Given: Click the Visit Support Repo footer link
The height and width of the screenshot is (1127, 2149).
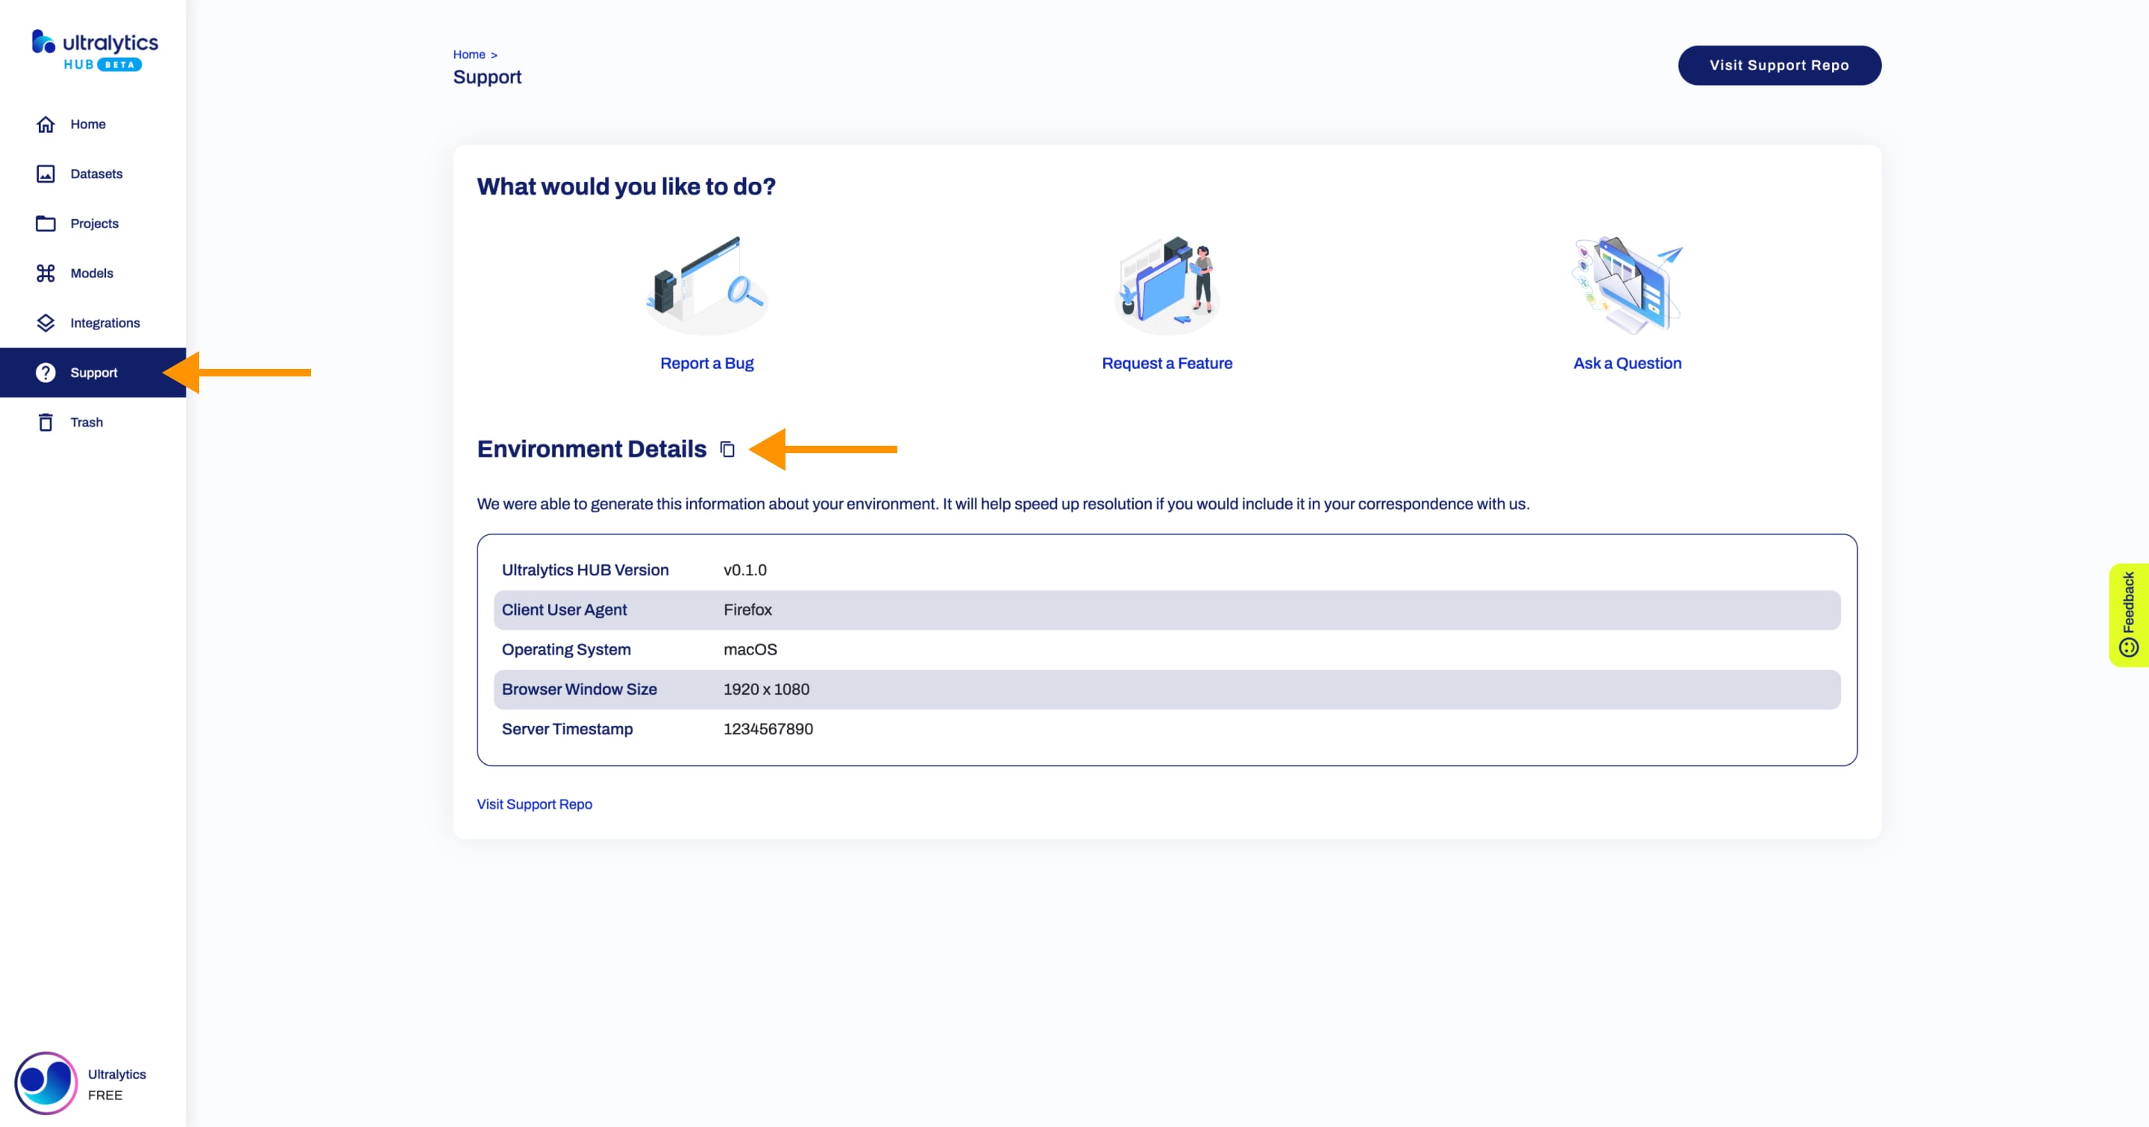Looking at the screenshot, I should coord(534,804).
